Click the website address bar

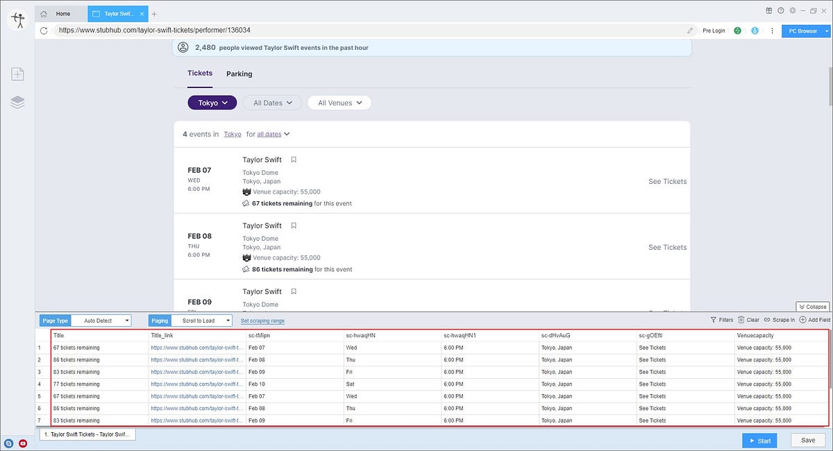[278, 31]
